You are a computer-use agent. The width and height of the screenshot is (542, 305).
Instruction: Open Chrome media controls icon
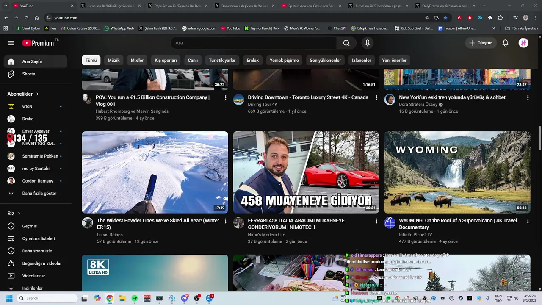pyautogui.click(x=515, y=18)
